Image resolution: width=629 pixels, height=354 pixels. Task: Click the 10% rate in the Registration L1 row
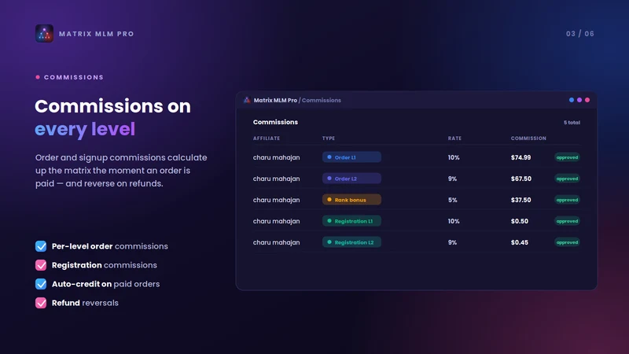[x=454, y=221]
